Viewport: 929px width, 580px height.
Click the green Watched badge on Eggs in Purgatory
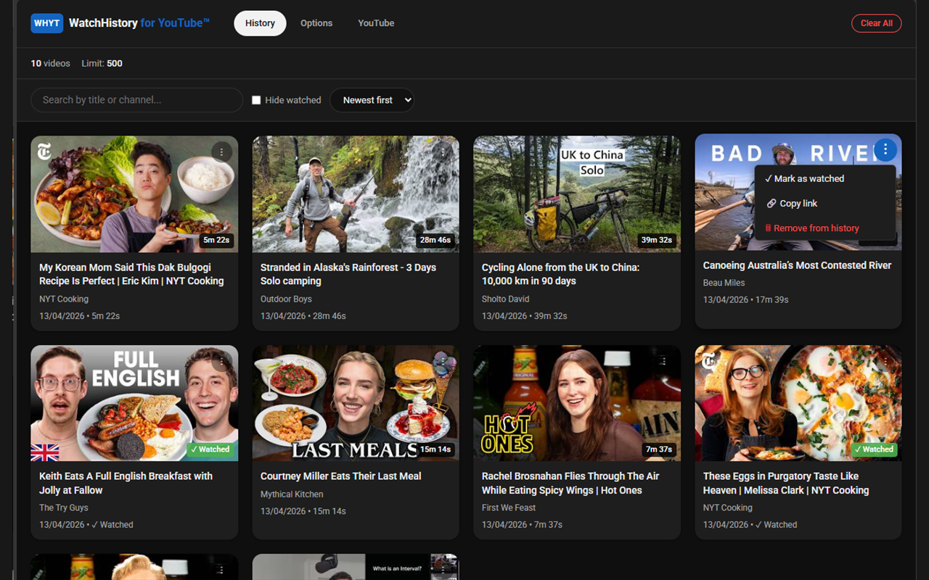(x=874, y=449)
